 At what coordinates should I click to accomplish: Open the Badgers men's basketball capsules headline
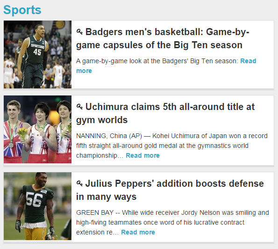(163, 38)
